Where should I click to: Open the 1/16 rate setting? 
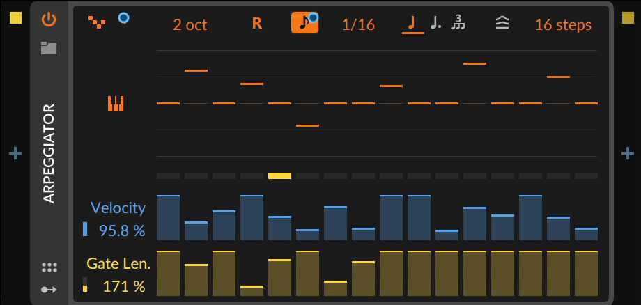(x=358, y=25)
